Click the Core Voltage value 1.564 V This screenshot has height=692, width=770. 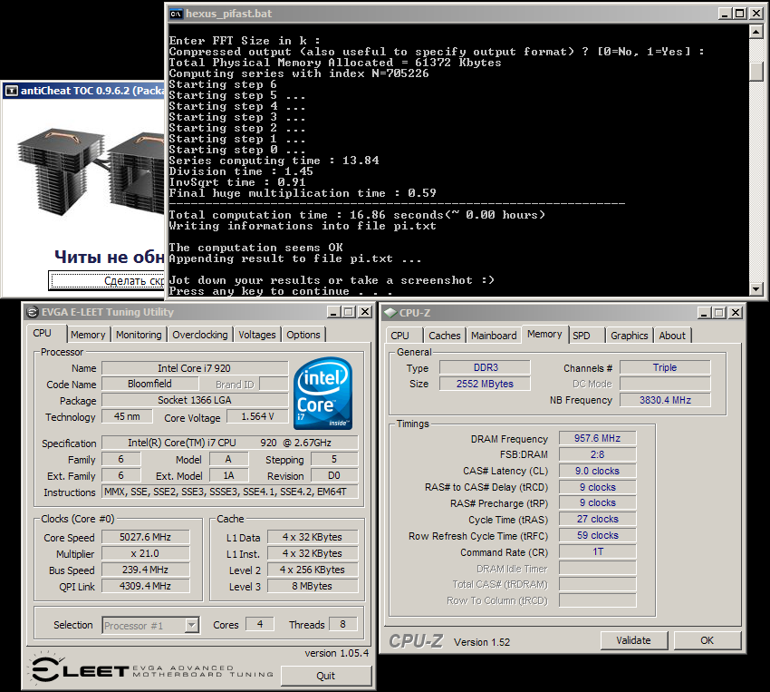click(x=257, y=417)
